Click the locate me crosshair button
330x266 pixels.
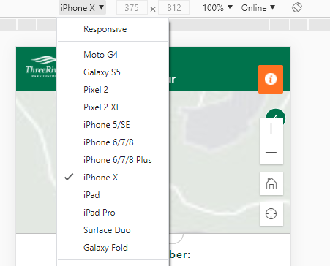[x=271, y=214]
